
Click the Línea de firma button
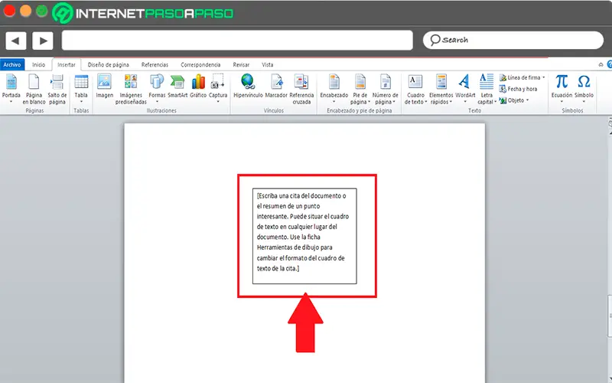(520, 77)
